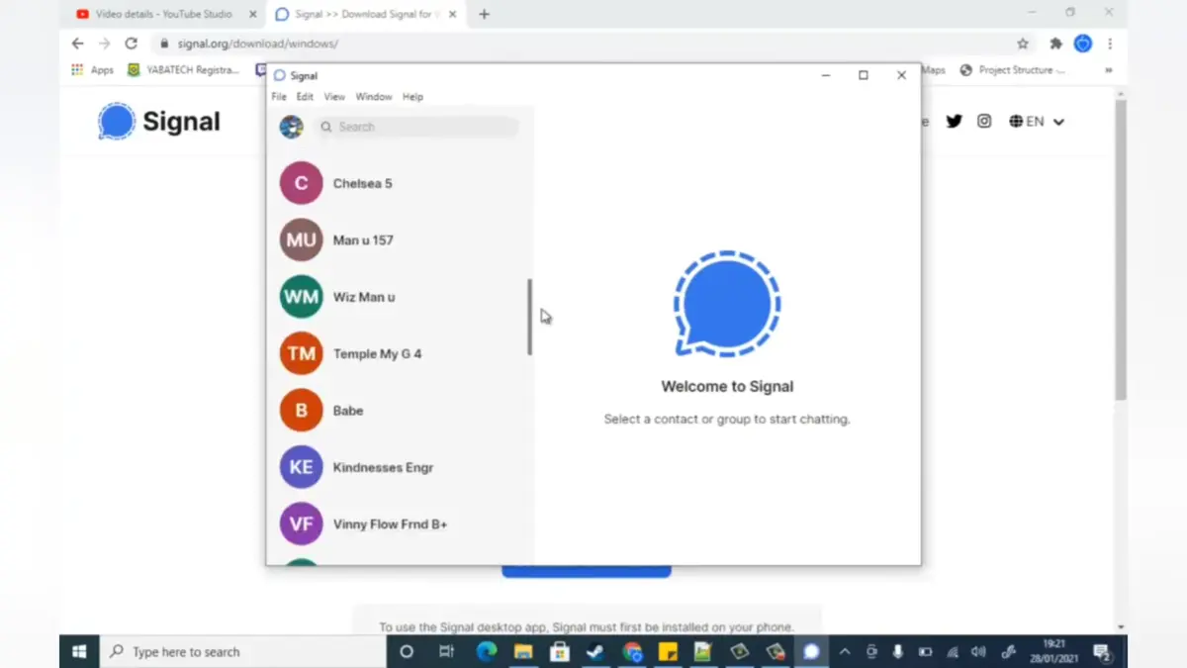The image size is (1187, 668).
Task: Open the Babe conversation
Action: pos(400,411)
